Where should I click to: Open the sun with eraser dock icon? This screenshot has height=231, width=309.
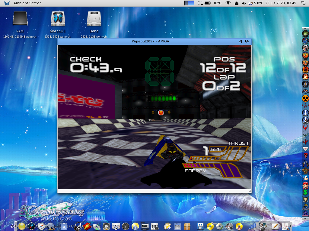167,226
